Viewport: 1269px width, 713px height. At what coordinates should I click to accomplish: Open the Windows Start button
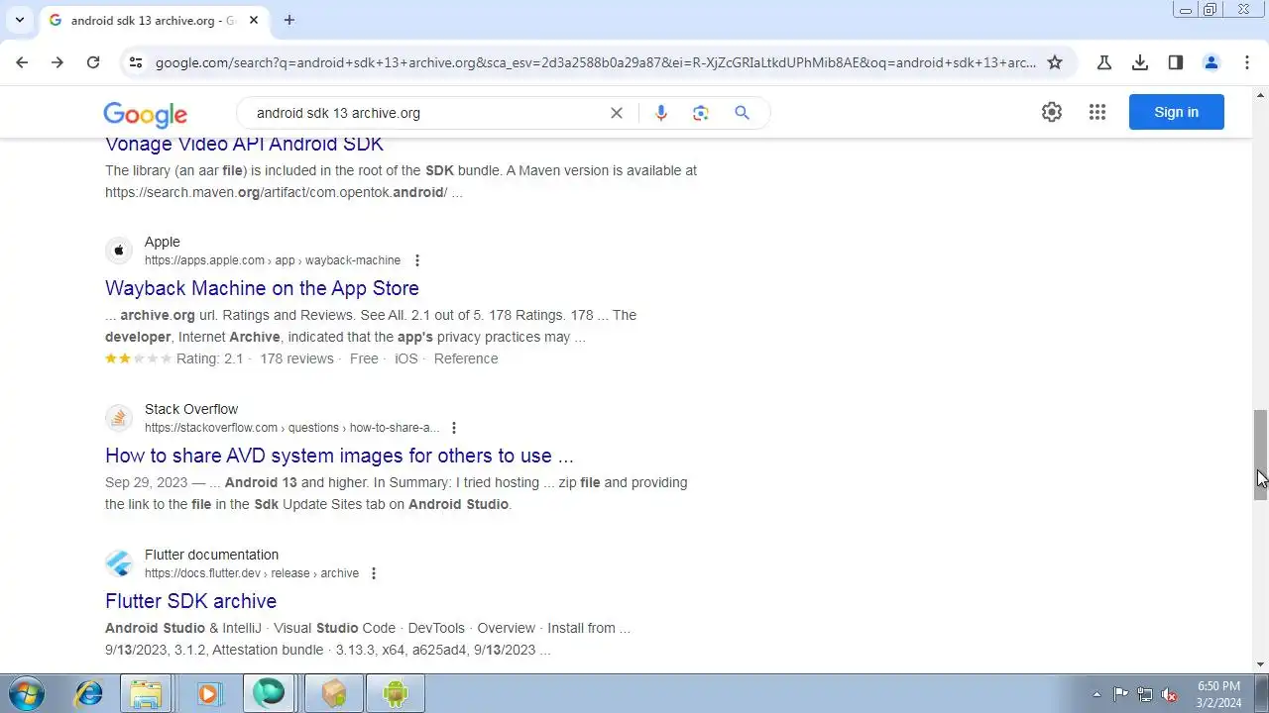pos(27,693)
